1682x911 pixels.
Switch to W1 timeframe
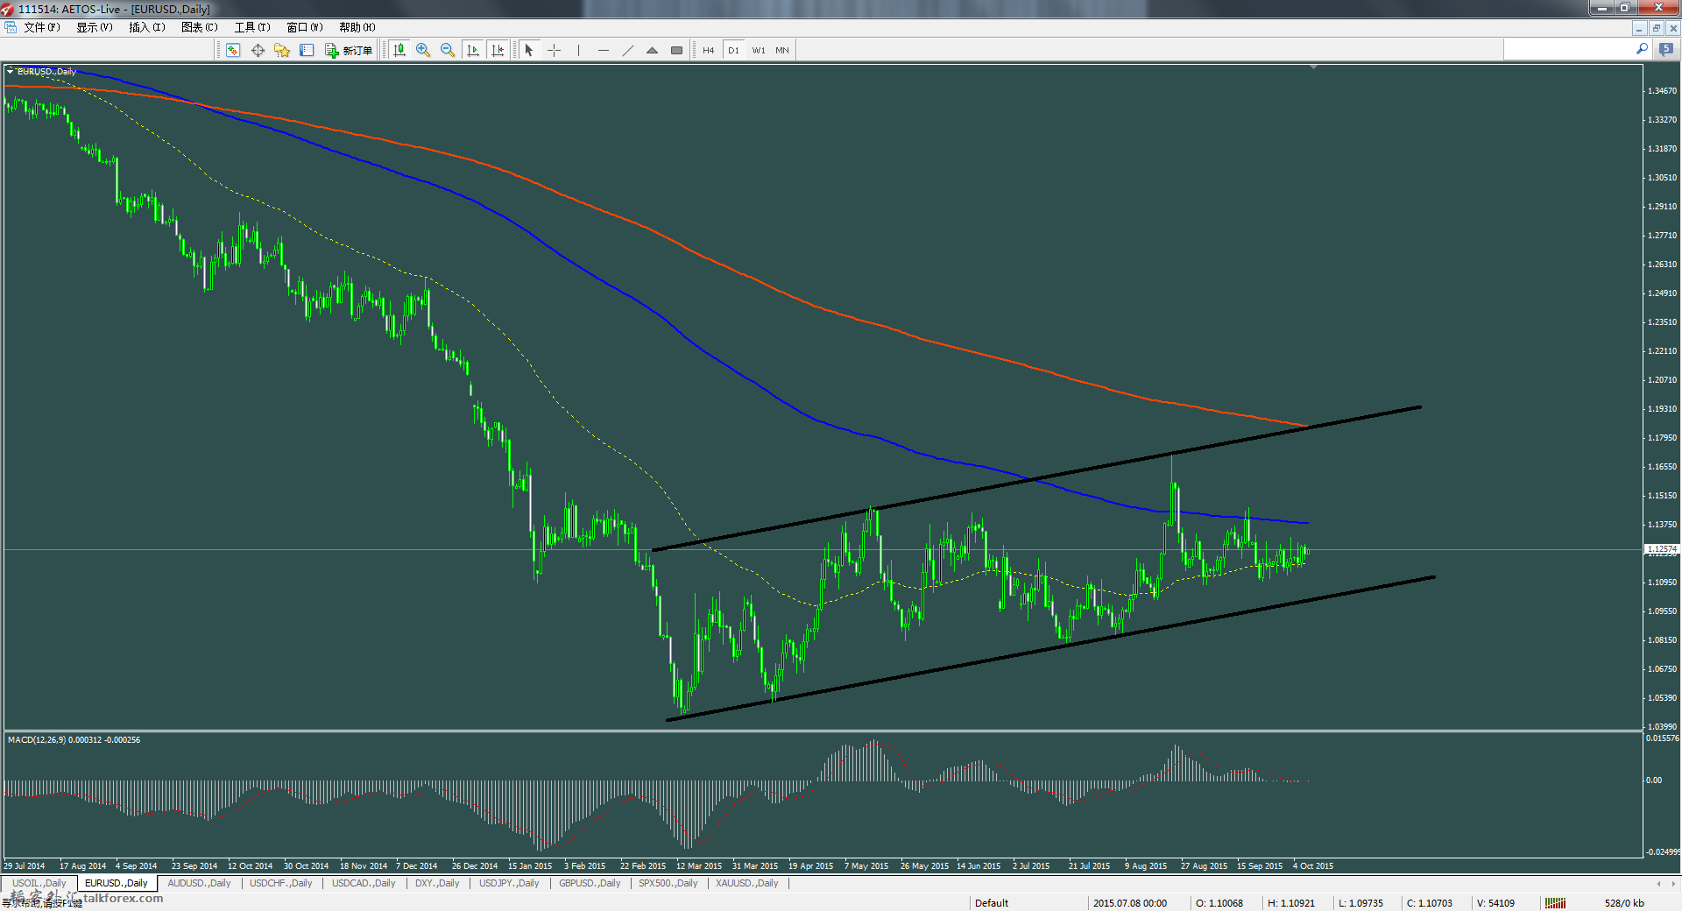click(x=759, y=50)
